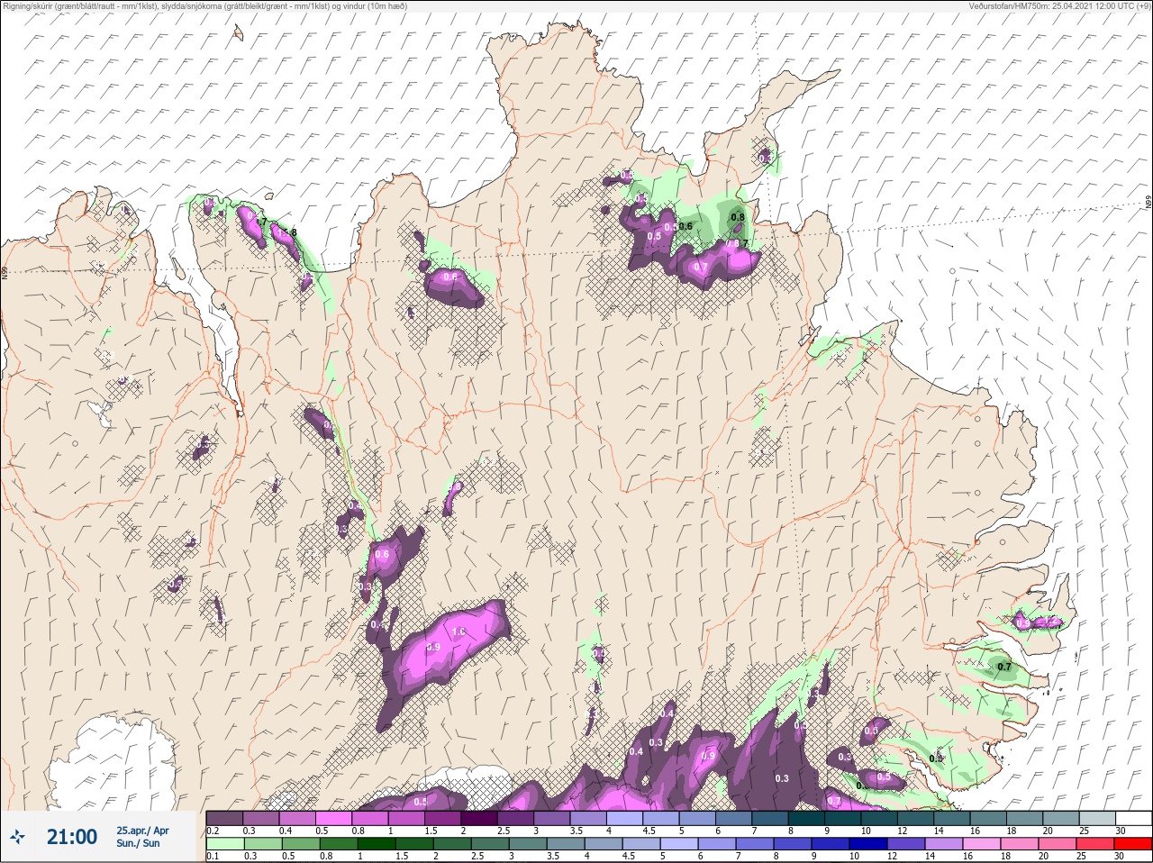Pick the lavender 4 swatch in the upper legend row

pyautogui.click(x=625, y=817)
